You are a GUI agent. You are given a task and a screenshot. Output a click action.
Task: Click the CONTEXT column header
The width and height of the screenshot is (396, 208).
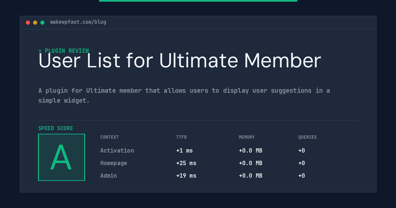click(x=110, y=137)
